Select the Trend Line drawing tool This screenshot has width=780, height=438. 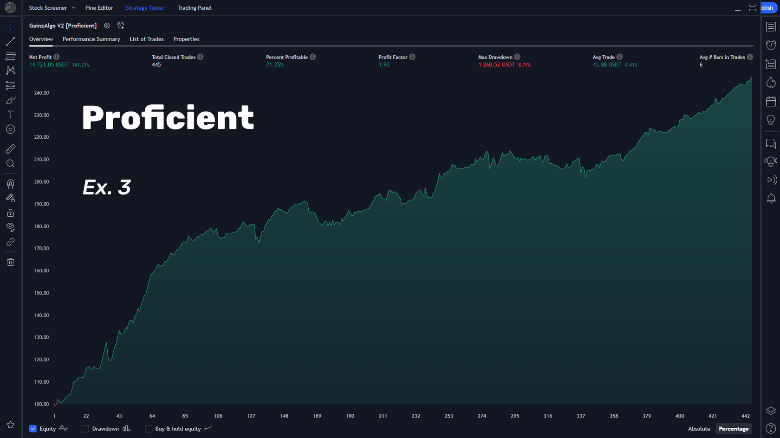(10, 42)
